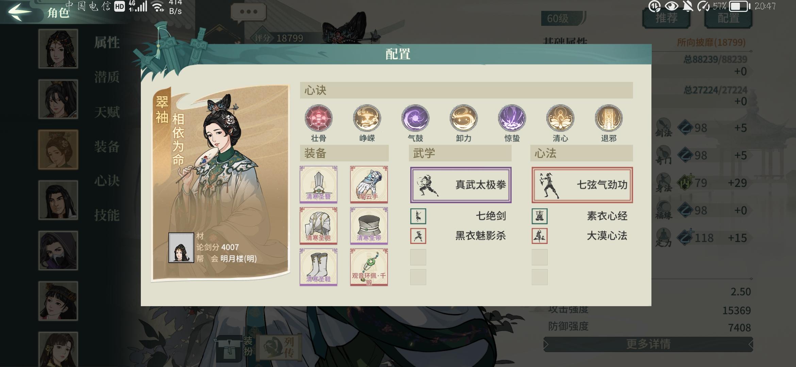Select the 七弦气劲功 inner method

582,185
